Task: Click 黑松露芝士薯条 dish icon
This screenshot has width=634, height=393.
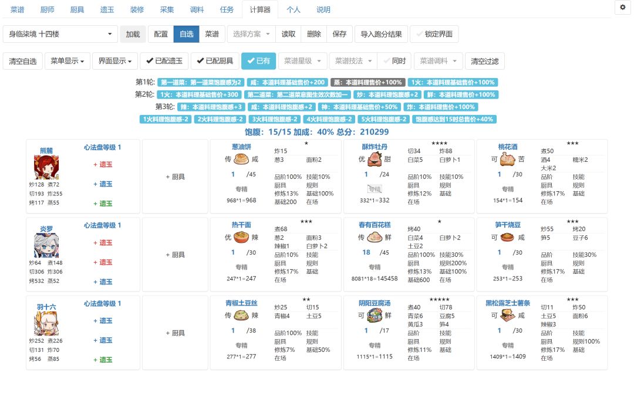Action: (x=507, y=316)
